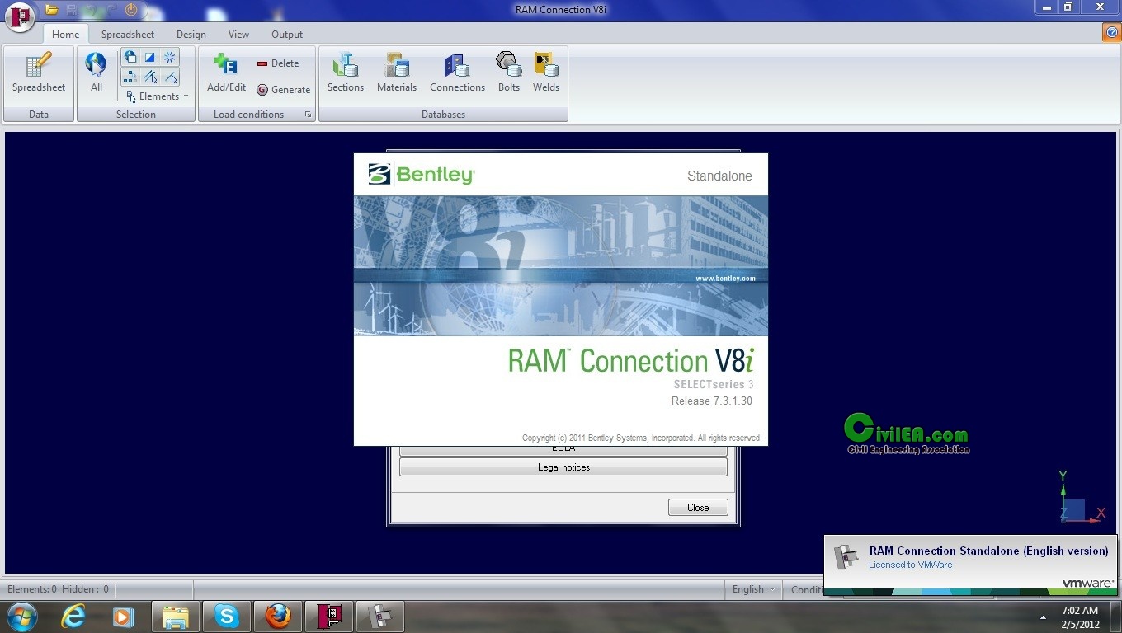Open the RAM Connection application menu orb
Screen dimensions: 1122x633
(20, 16)
